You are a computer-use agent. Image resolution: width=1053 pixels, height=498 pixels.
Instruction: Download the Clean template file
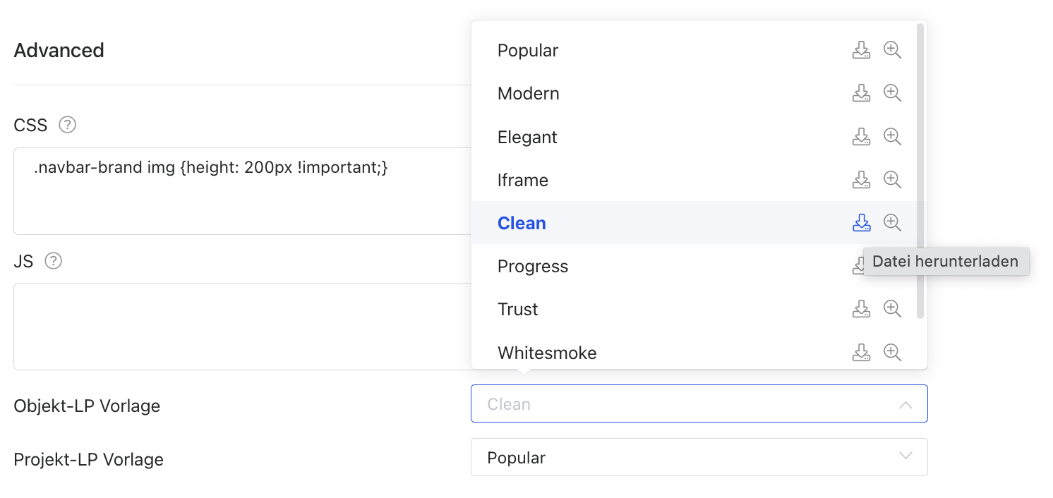click(x=861, y=223)
